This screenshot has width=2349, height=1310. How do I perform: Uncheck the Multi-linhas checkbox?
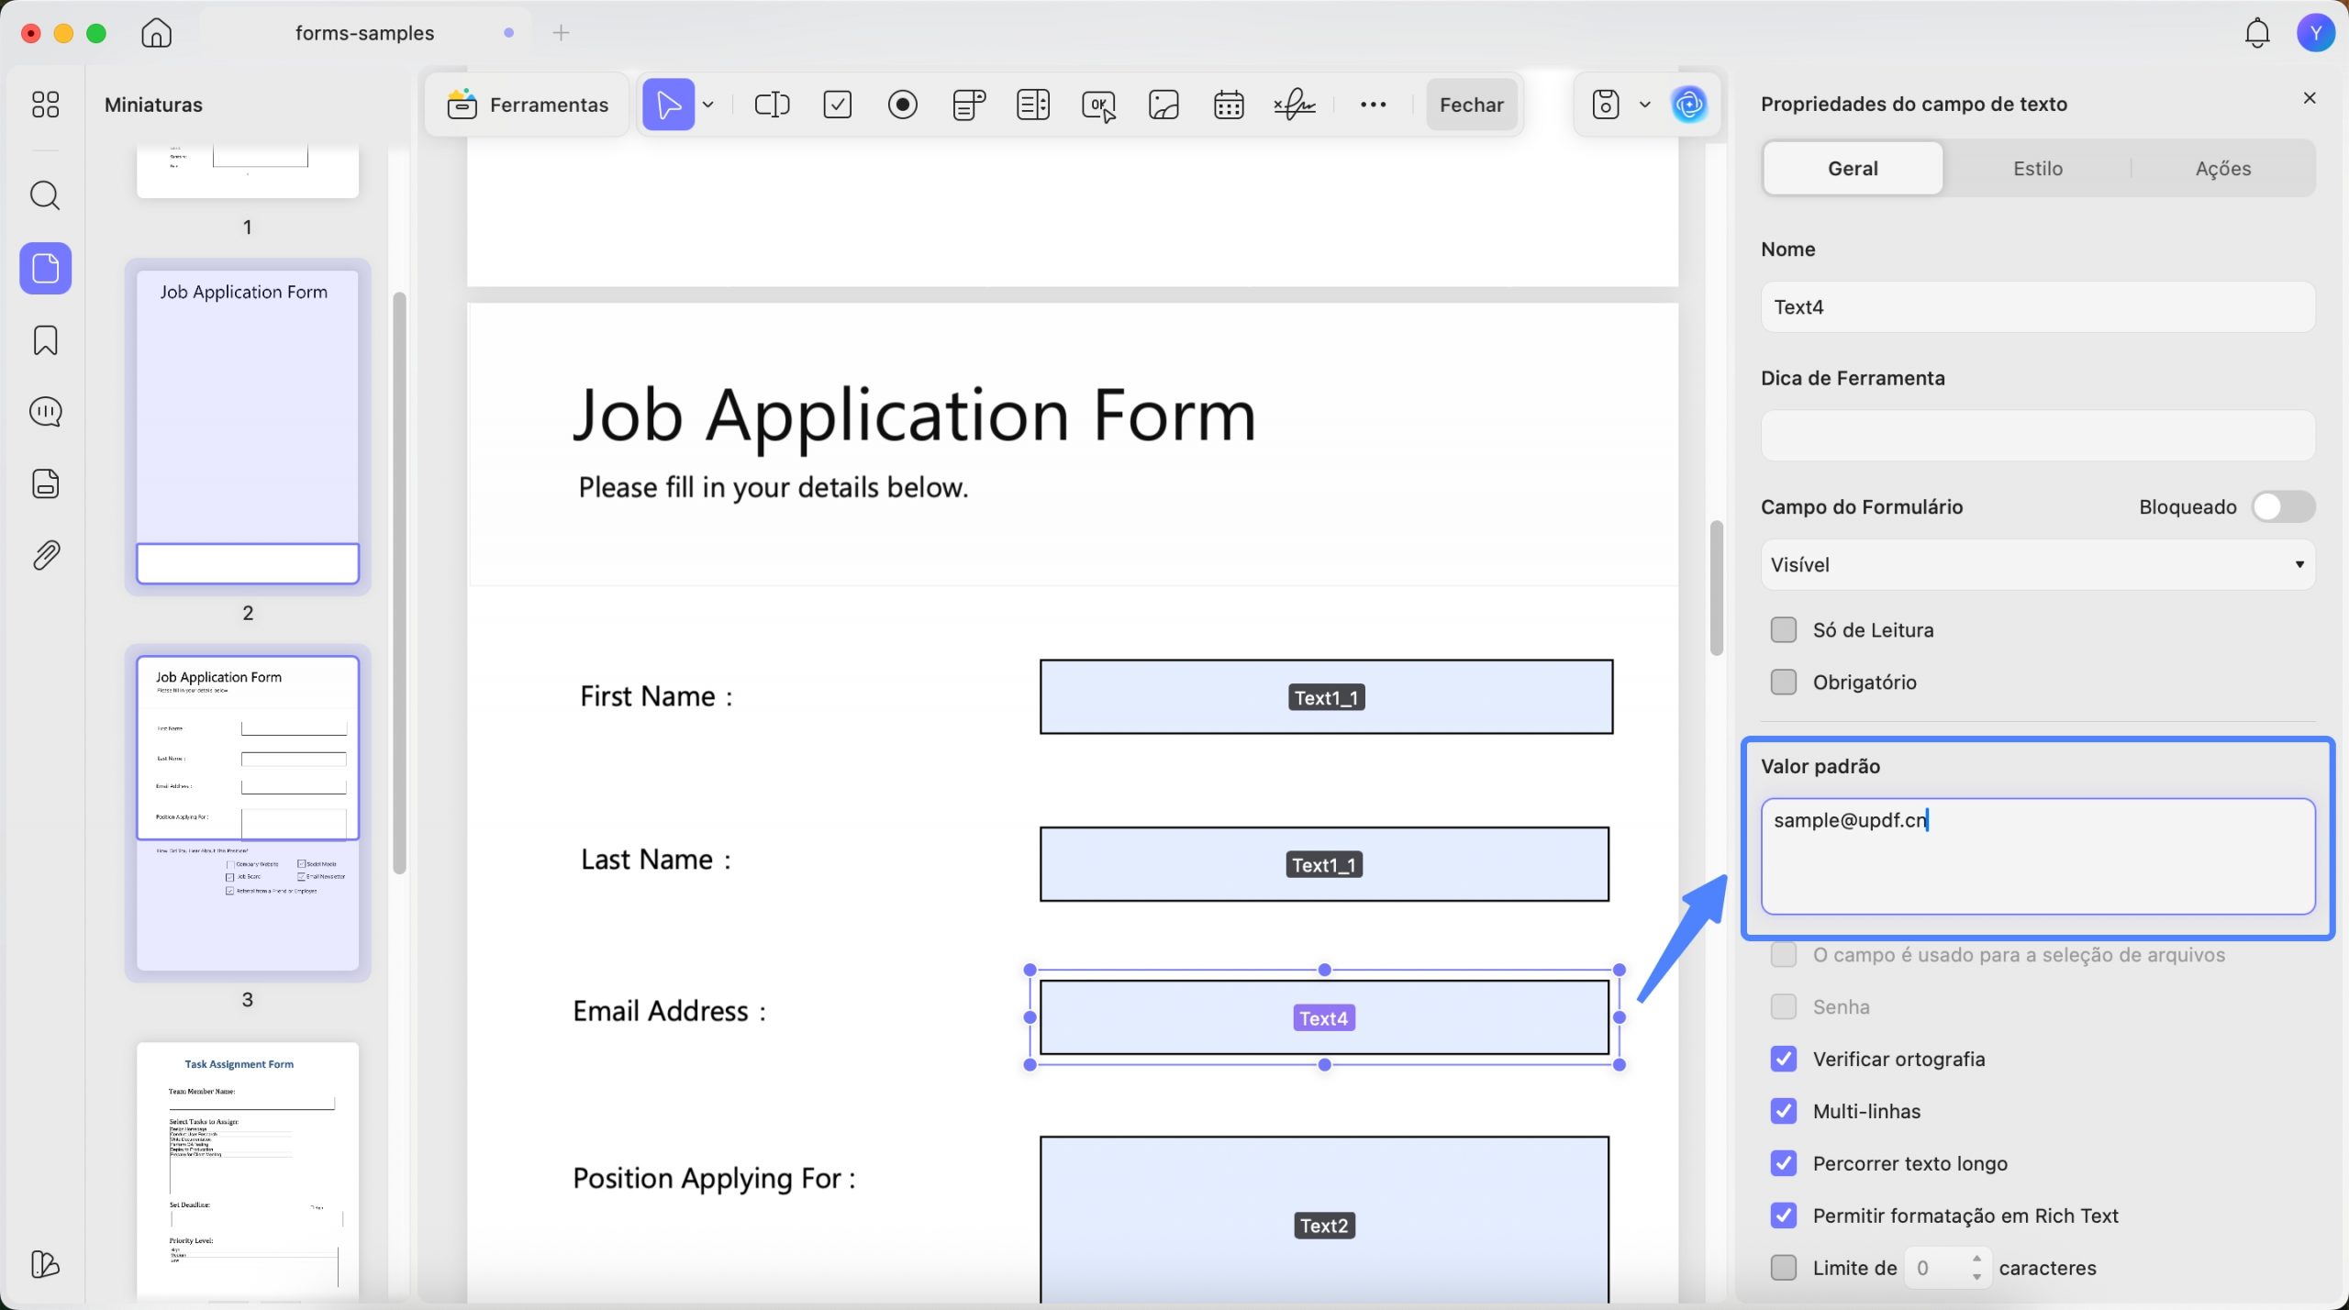[1783, 1111]
